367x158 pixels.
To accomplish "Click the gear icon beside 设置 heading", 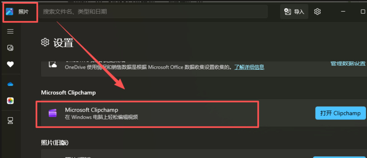I will tap(45, 42).
